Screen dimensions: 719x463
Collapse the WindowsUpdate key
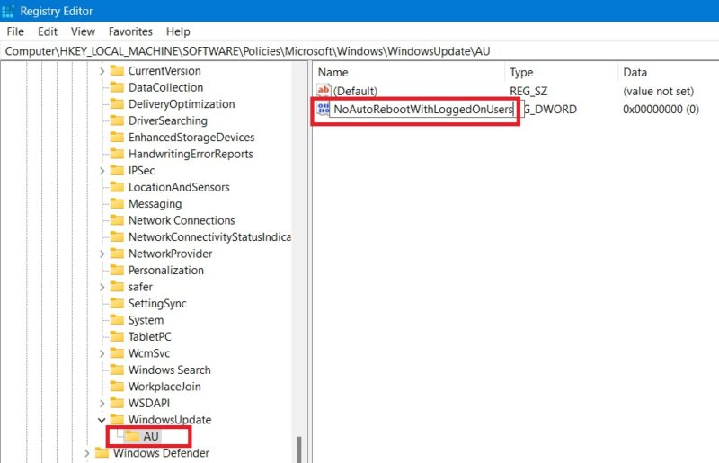102,420
